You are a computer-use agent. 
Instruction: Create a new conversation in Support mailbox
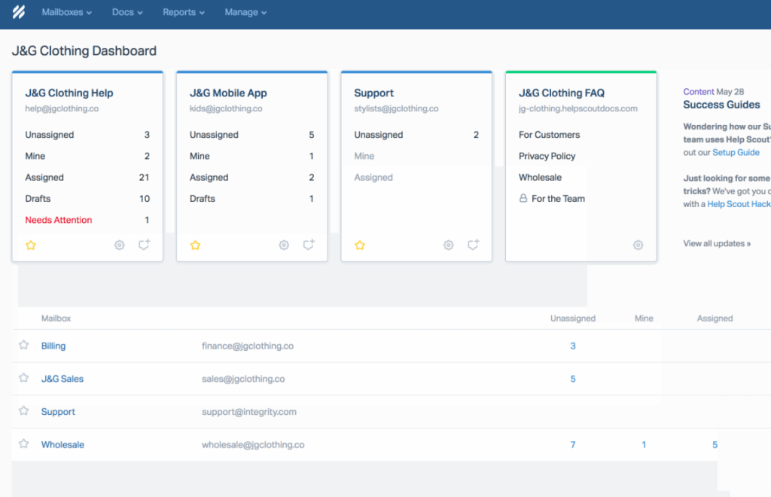click(472, 245)
